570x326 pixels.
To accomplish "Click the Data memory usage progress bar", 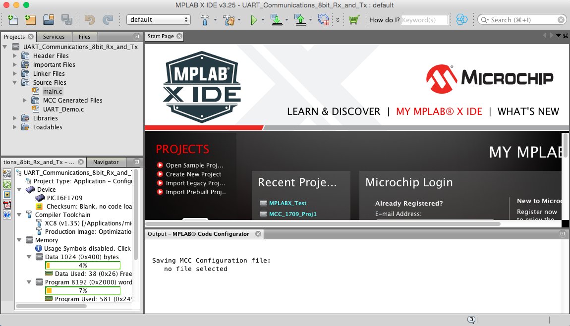I will coord(82,265).
